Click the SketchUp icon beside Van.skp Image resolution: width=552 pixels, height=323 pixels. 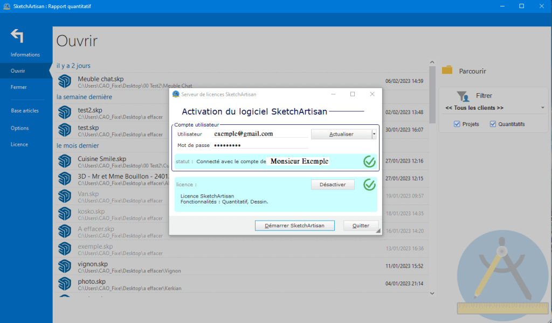coord(65,196)
